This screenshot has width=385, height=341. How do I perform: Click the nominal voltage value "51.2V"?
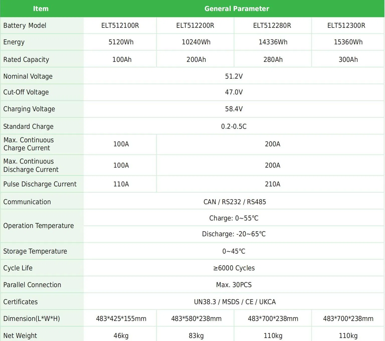234,76
